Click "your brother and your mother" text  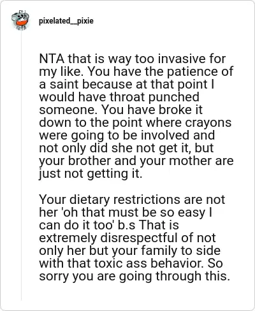click(x=126, y=161)
